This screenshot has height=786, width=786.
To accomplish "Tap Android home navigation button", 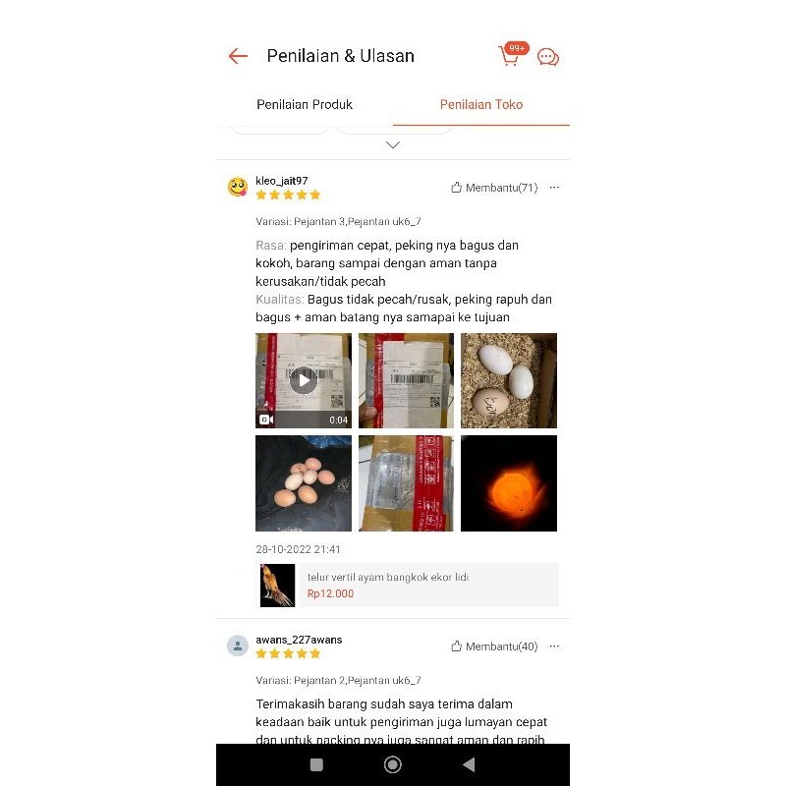I will (392, 764).
